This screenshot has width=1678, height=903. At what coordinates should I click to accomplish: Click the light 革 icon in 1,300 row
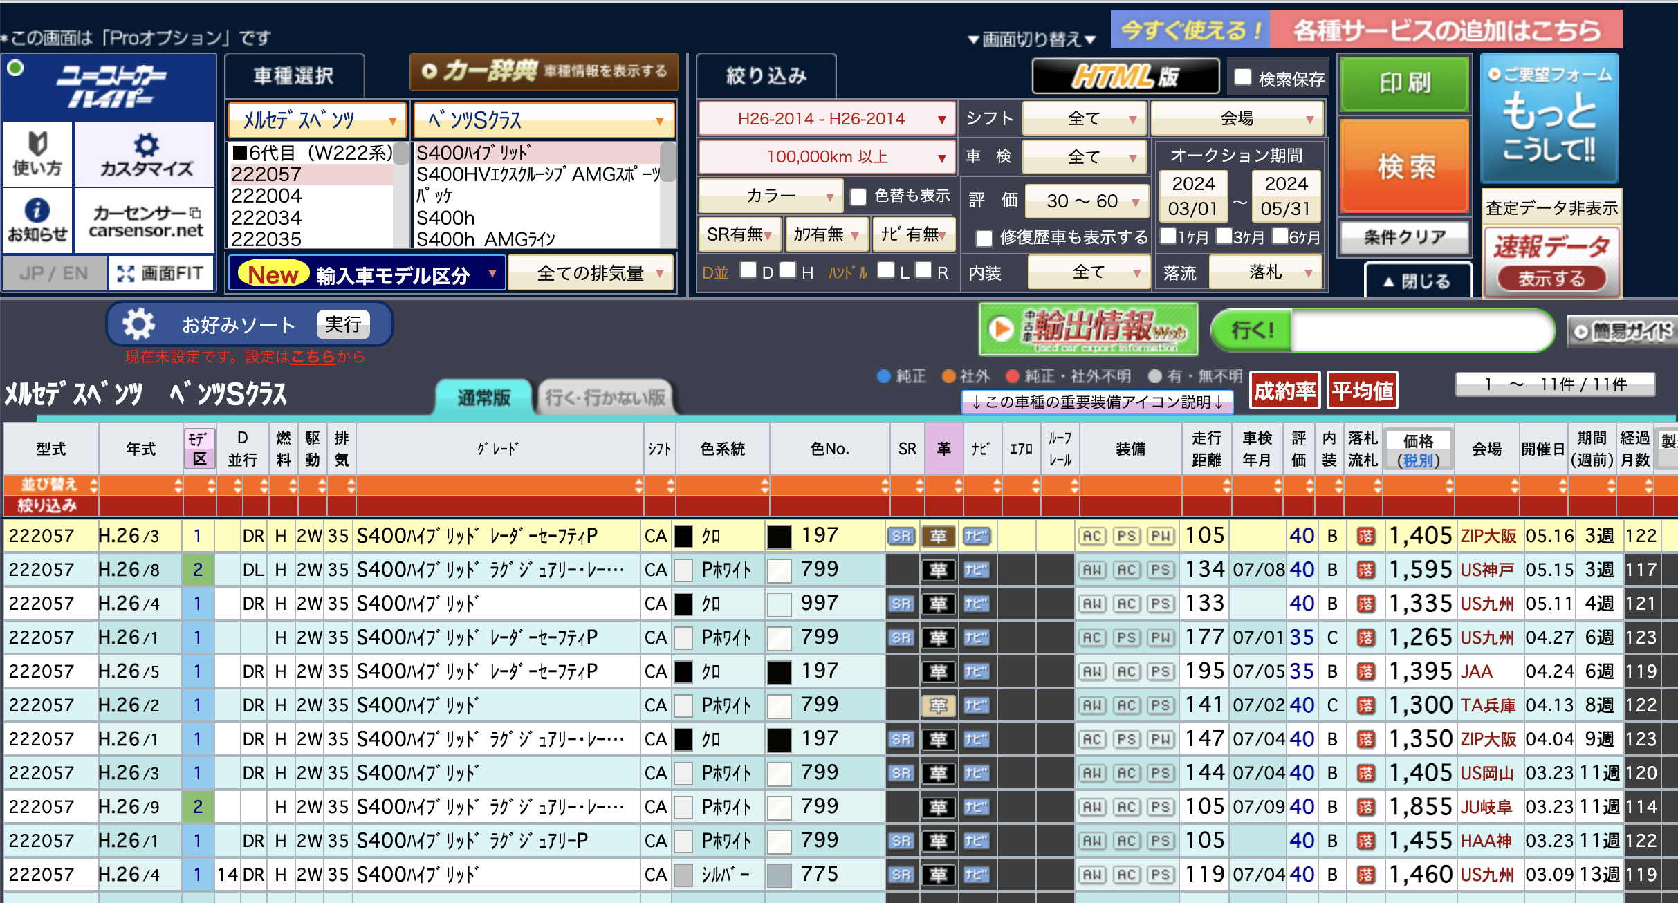tap(938, 705)
